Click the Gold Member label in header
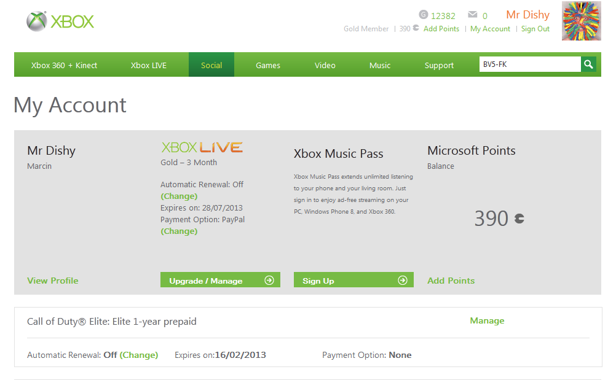The height and width of the screenshot is (380, 608). (366, 29)
